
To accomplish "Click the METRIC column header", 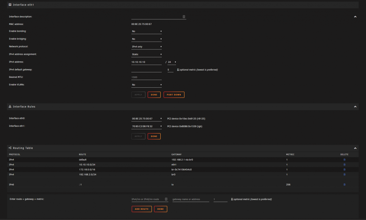I will point(290,155).
